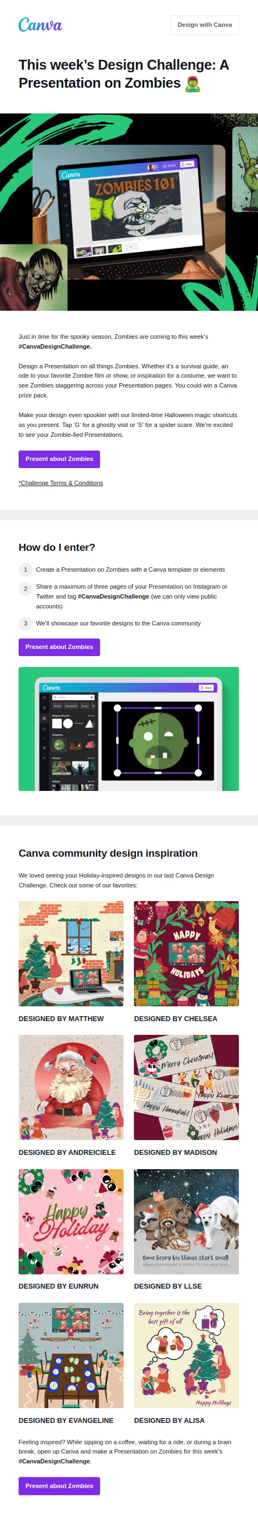Click the 'DESIGNED BY LLSE' caption
Screen dimensions: 258x1515
pos(168,1286)
